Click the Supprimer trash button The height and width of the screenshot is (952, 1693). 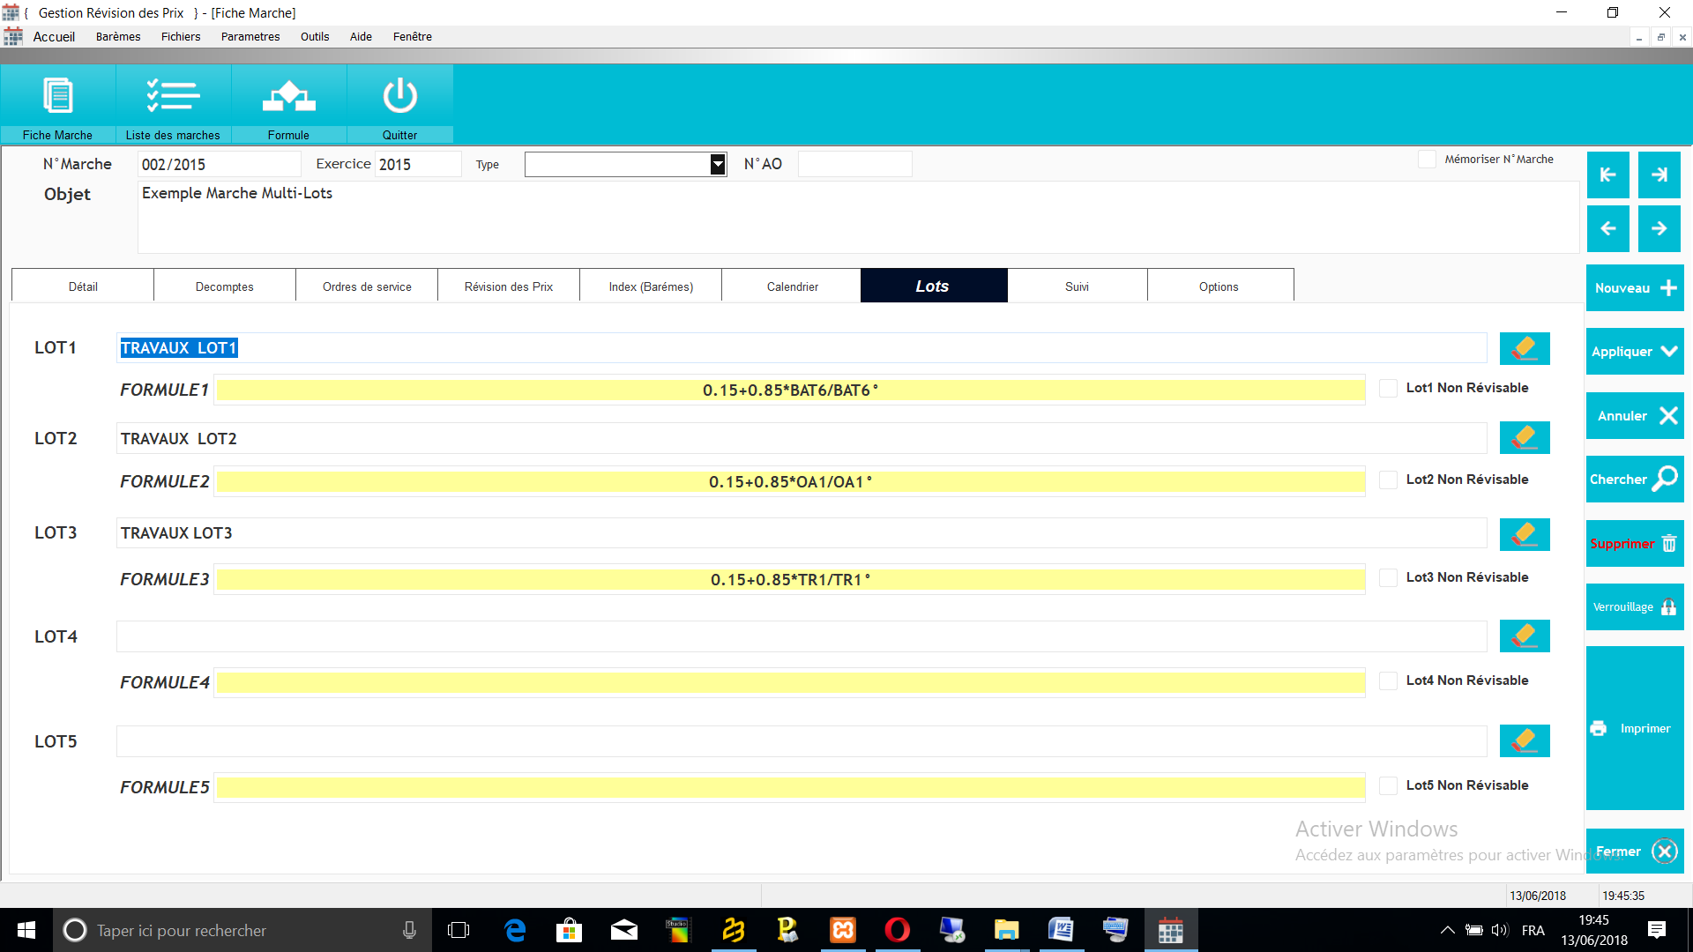click(x=1634, y=544)
